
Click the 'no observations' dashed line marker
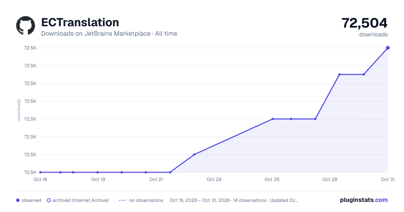tap(123, 200)
